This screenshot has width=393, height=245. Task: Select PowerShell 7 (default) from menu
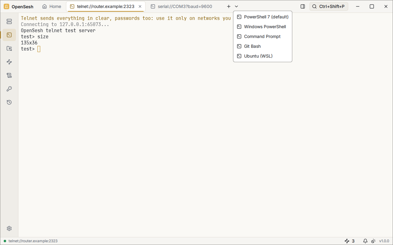(x=263, y=17)
